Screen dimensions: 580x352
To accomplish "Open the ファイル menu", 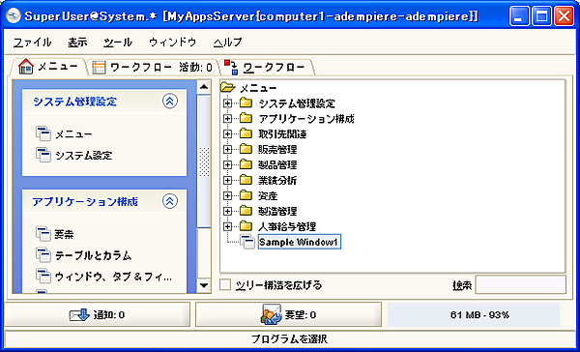I will (32, 43).
